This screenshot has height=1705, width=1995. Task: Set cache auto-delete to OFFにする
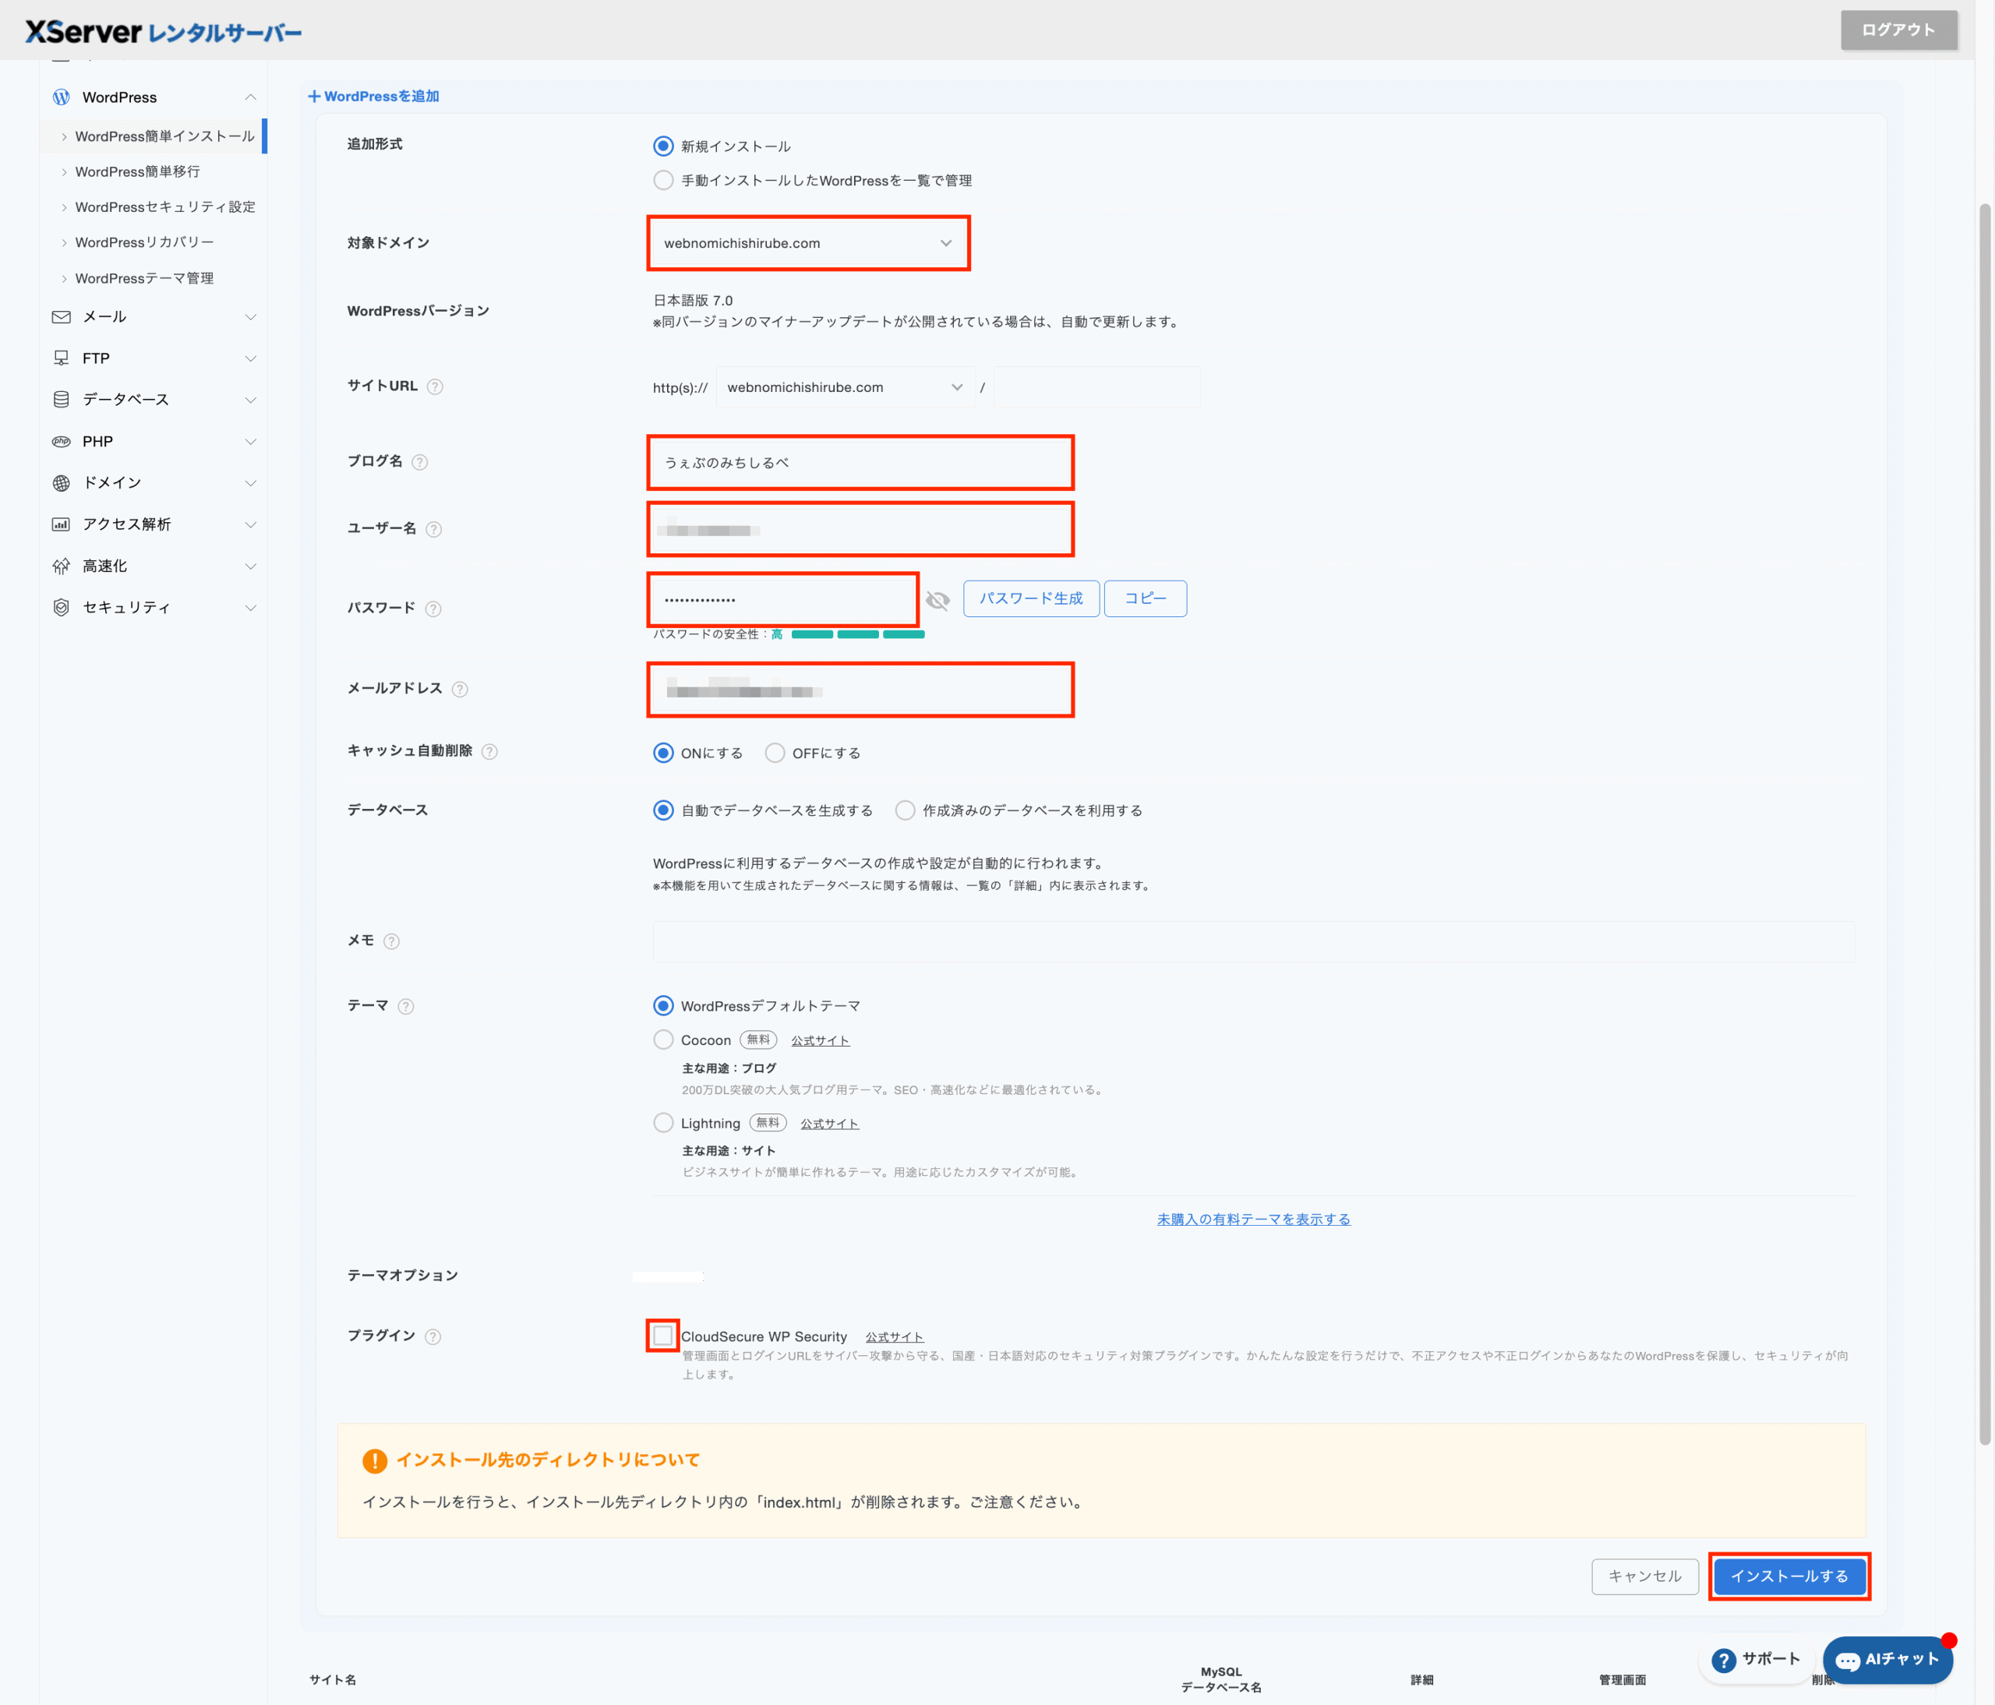click(x=775, y=753)
